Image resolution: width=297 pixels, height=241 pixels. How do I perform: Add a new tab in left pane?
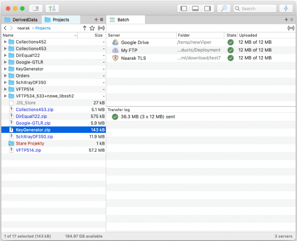coord(96,20)
